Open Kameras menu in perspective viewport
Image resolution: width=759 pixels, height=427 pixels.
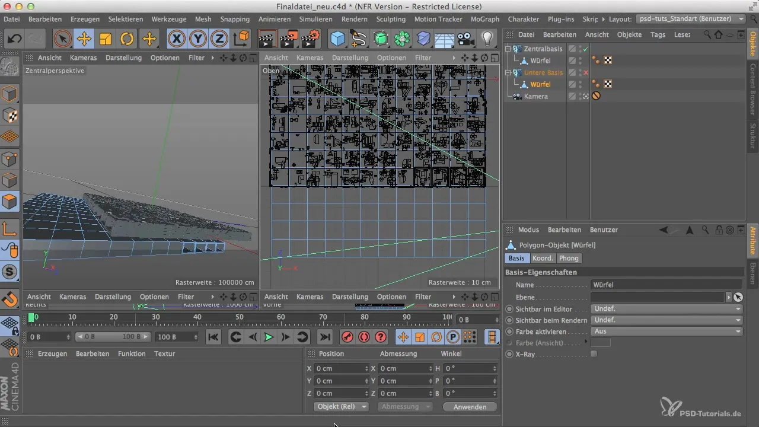click(x=83, y=58)
